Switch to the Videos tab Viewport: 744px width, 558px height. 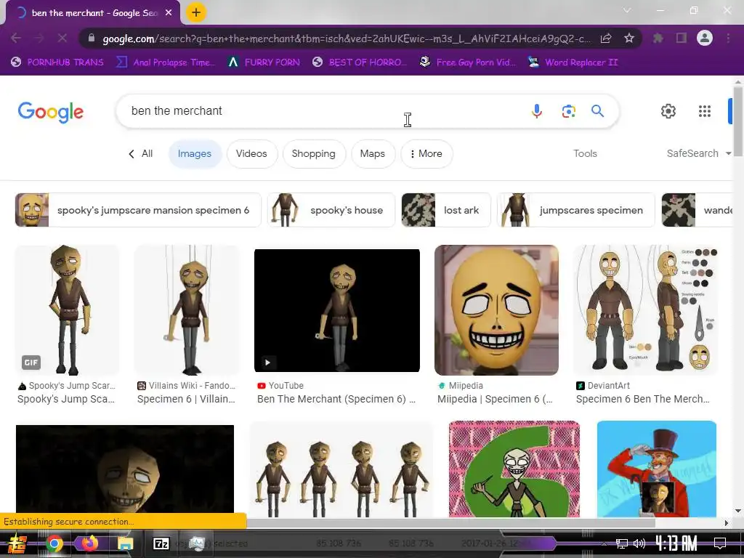(251, 154)
